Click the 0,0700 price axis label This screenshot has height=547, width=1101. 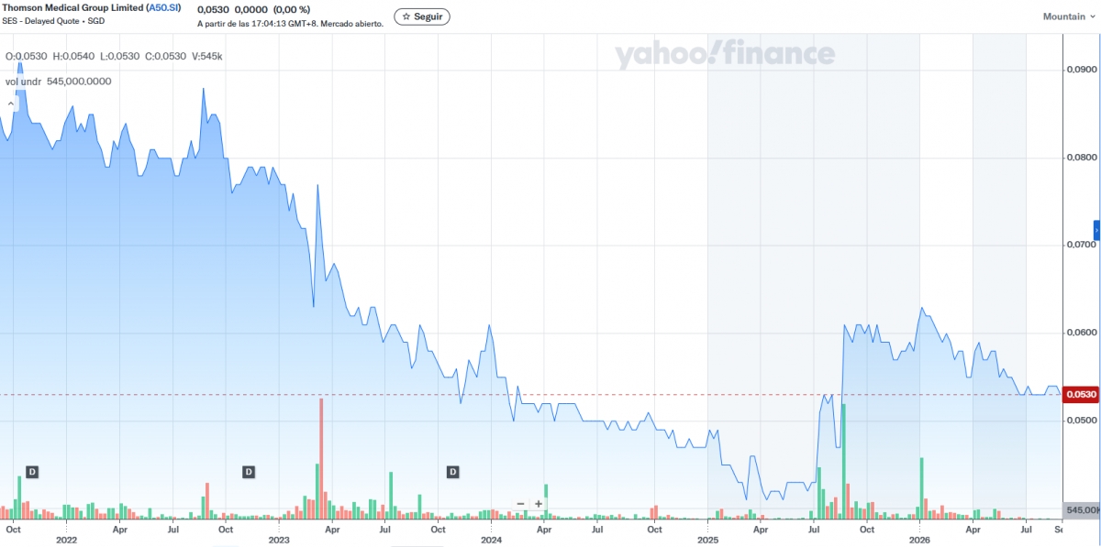tap(1081, 246)
